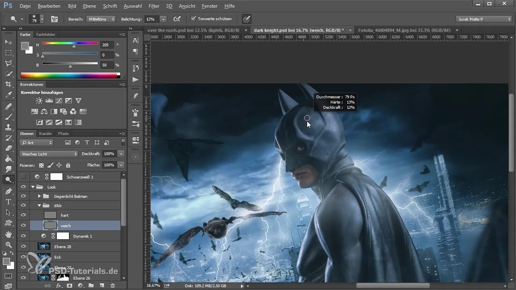This screenshot has height=290, width=516.
Task: Open the Belichtung slider dropdown arrow
Action: click(x=163, y=19)
